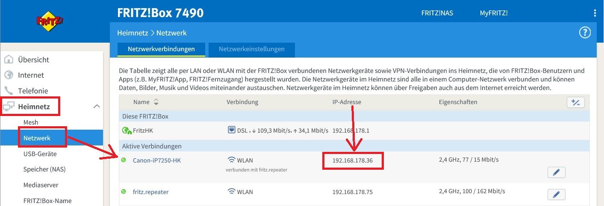Click 'verbunden mit fritz.repeater' text

256,170
